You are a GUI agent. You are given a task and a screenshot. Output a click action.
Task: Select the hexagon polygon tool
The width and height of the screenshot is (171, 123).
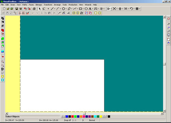pyautogui.click(x=86, y=9)
